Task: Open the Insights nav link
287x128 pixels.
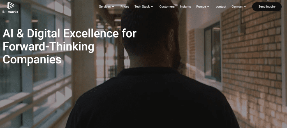Action: point(186,7)
